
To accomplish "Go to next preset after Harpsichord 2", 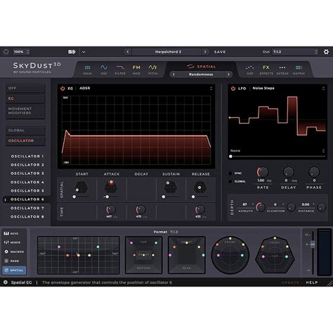I will click(205, 52).
